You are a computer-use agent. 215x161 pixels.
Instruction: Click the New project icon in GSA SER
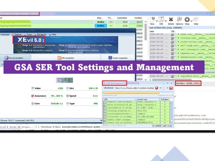(152, 19)
